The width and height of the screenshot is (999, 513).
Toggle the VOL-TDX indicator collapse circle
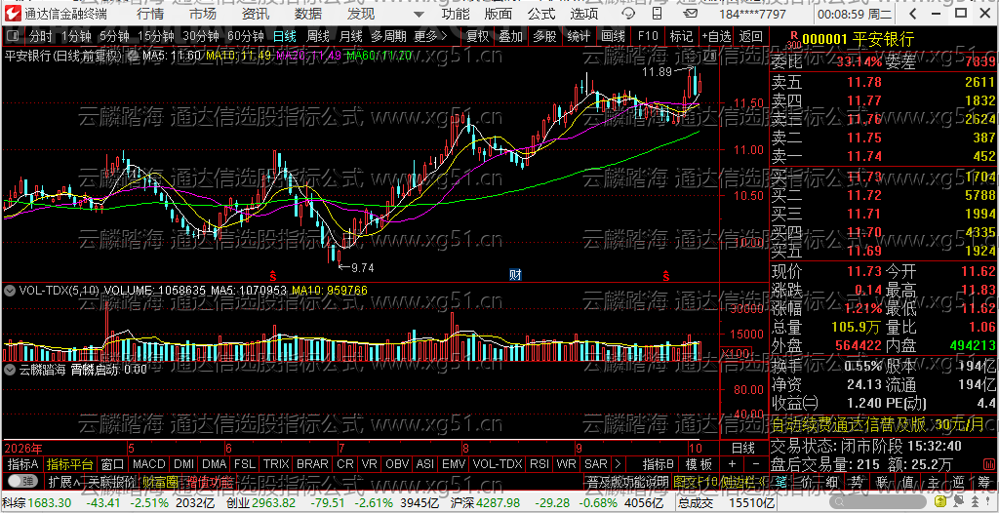(x=10, y=290)
